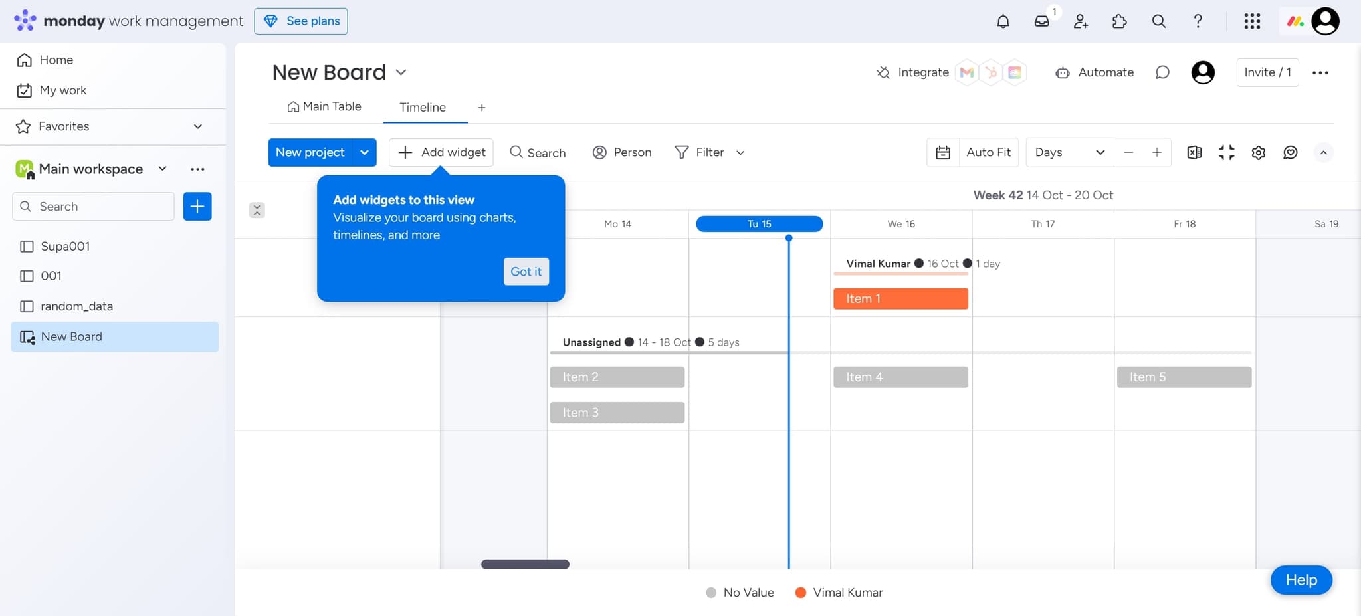The image size is (1361, 616).
Task: Open the Days timescale dropdown
Action: tap(1069, 153)
